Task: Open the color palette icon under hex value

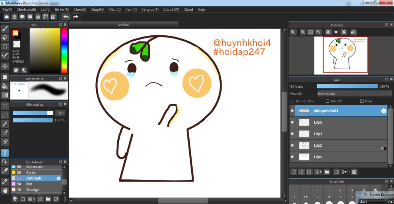Action: [x=16, y=70]
